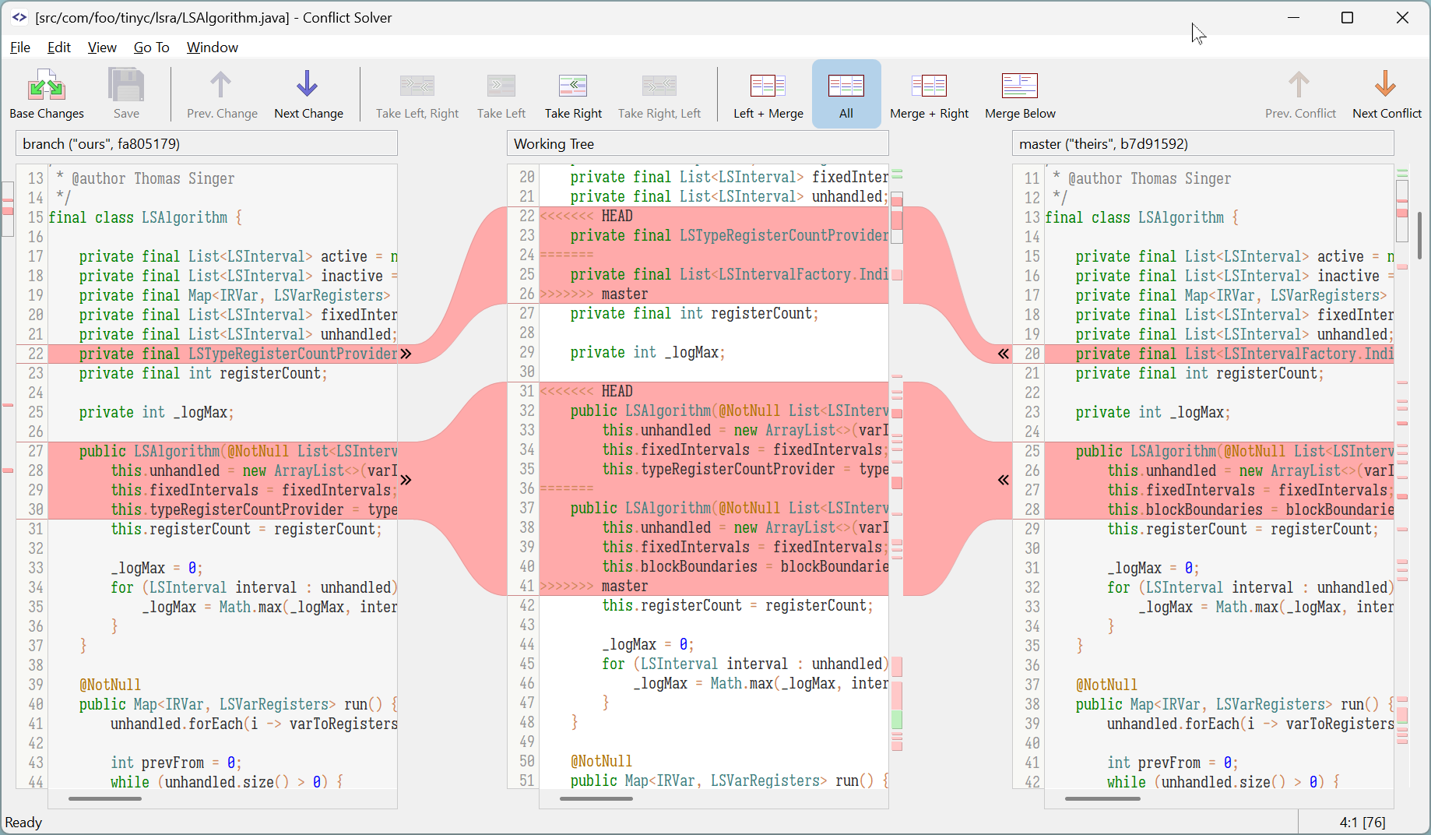Expand the chevron next to line 28 left pane
Viewport: 1431px width, 835px height.
(x=406, y=480)
